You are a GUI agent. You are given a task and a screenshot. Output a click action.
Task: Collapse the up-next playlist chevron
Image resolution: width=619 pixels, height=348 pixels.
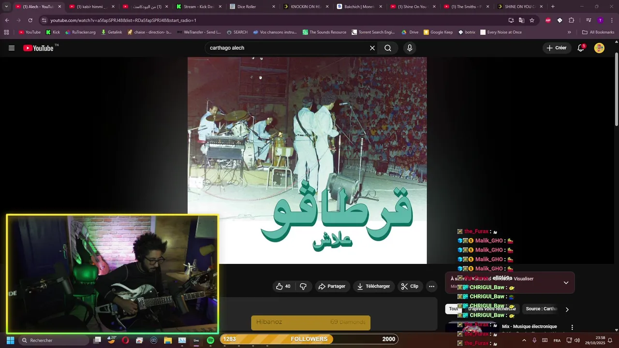point(566,283)
